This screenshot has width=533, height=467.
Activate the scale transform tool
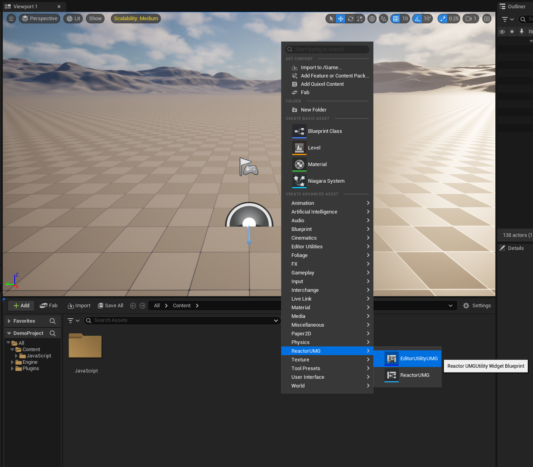360,19
